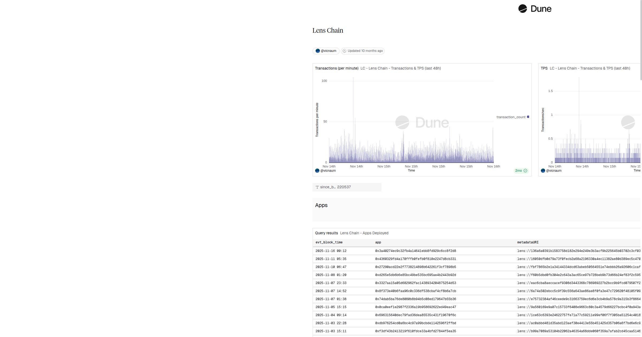
Task: Sort by the metadataURI column header
Action: click(x=528, y=242)
